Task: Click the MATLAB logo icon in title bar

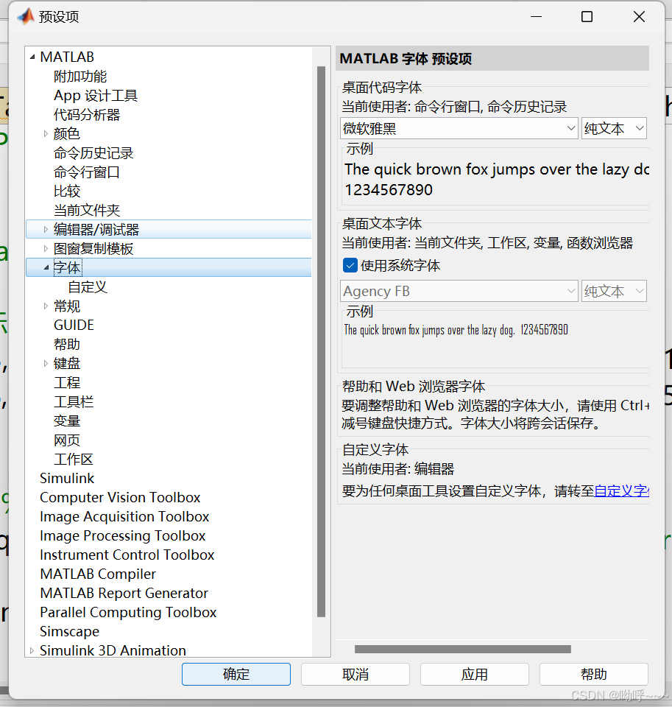Action: pyautogui.click(x=26, y=17)
